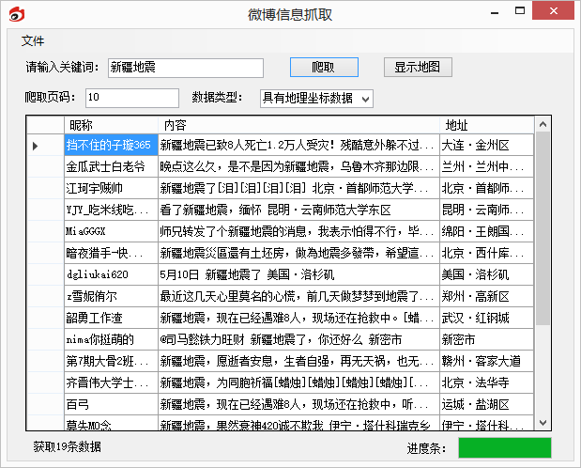This screenshot has width=581, height=468.
Task: Click the scrollbar up arrow
Action: 542,124
